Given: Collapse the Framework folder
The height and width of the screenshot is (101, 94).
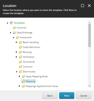Looking at the screenshot, I should point(14,37).
